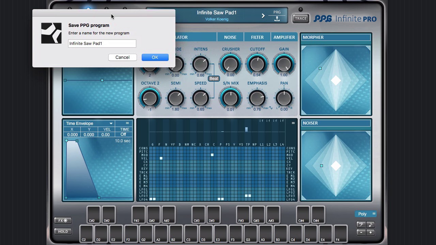Click the bass clef keyboard button
The width and height of the screenshot is (436, 245).
[361, 225]
